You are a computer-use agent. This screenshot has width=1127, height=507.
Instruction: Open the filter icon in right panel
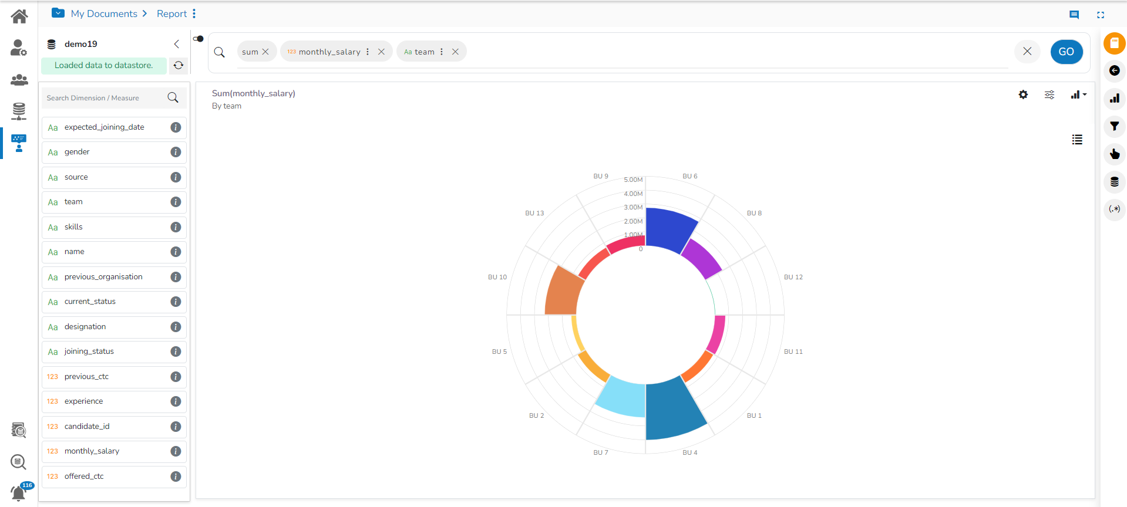pos(1114,126)
